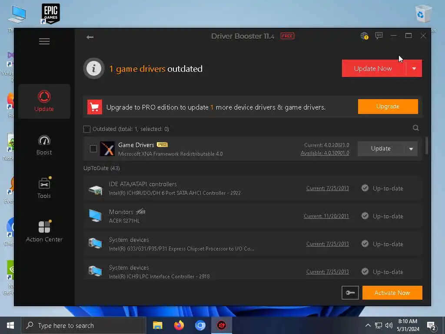Show hidden system tray icons
The height and width of the screenshot is (334, 445).
tap(368, 325)
